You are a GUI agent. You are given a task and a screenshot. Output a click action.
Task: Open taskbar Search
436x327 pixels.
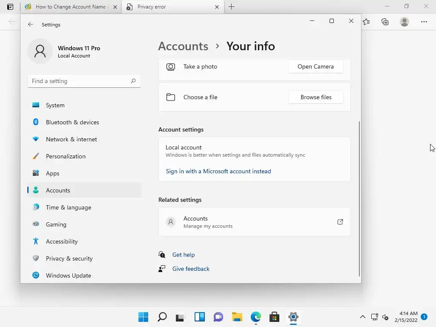(162, 317)
